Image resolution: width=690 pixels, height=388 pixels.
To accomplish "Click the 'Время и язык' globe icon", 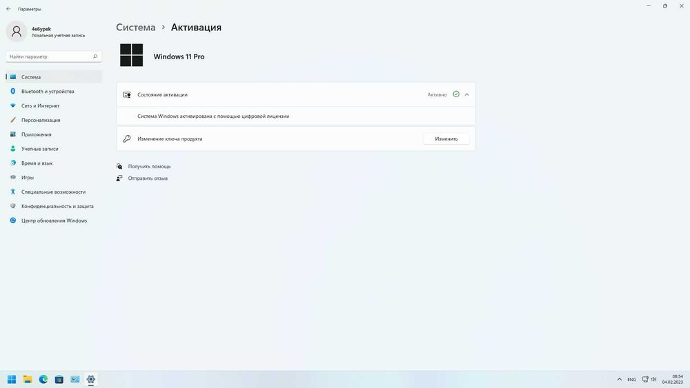I will click(12, 163).
